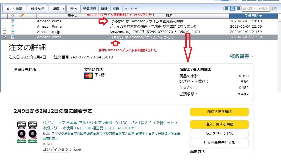This screenshot has width=281, height=161.
Task: Print the mail with 印刷
Action: click(116, 9)
